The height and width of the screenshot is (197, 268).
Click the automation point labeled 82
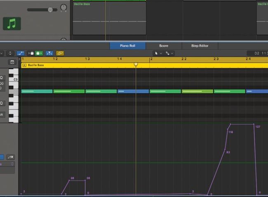pyautogui.click(x=225, y=149)
